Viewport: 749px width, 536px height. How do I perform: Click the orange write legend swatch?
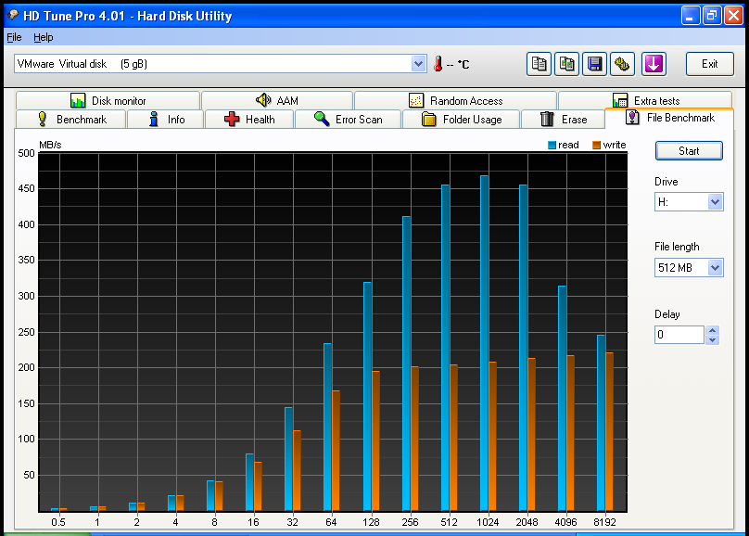click(596, 146)
